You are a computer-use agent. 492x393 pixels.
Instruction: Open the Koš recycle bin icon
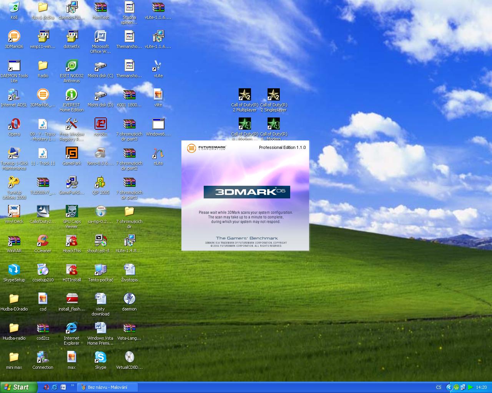pyautogui.click(x=14, y=7)
